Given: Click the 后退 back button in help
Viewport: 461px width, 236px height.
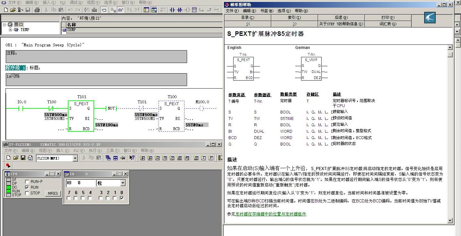Looking at the screenshot, I should click(341, 18).
